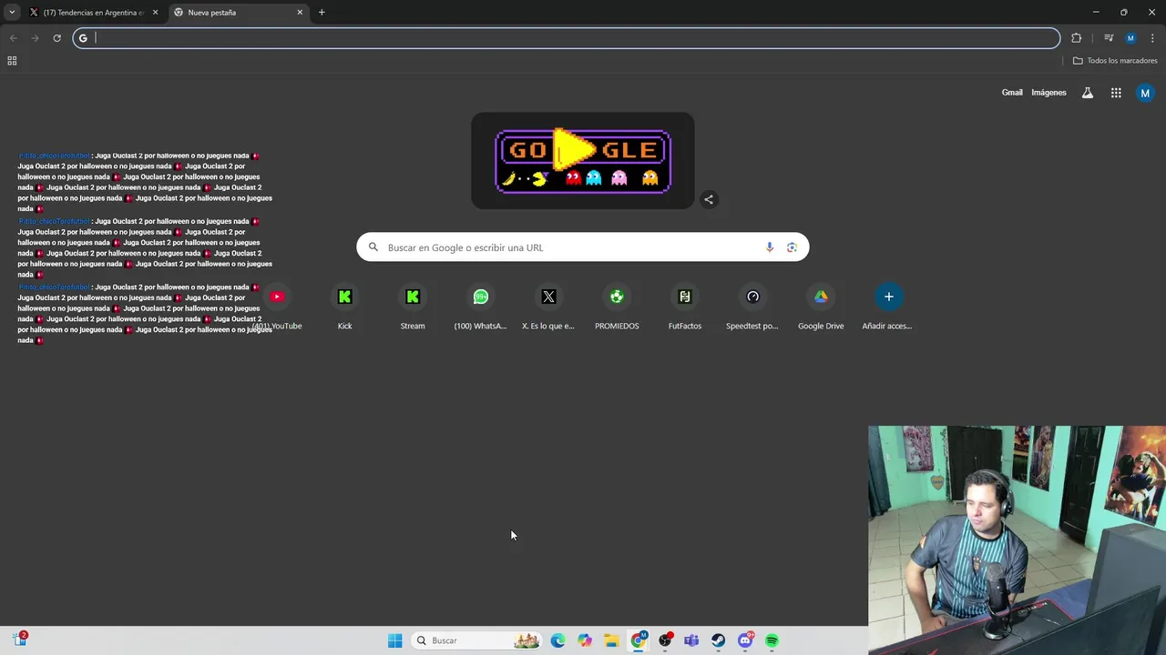Click the browser back arrow
The image size is (1166, 655).
(13, 38)
